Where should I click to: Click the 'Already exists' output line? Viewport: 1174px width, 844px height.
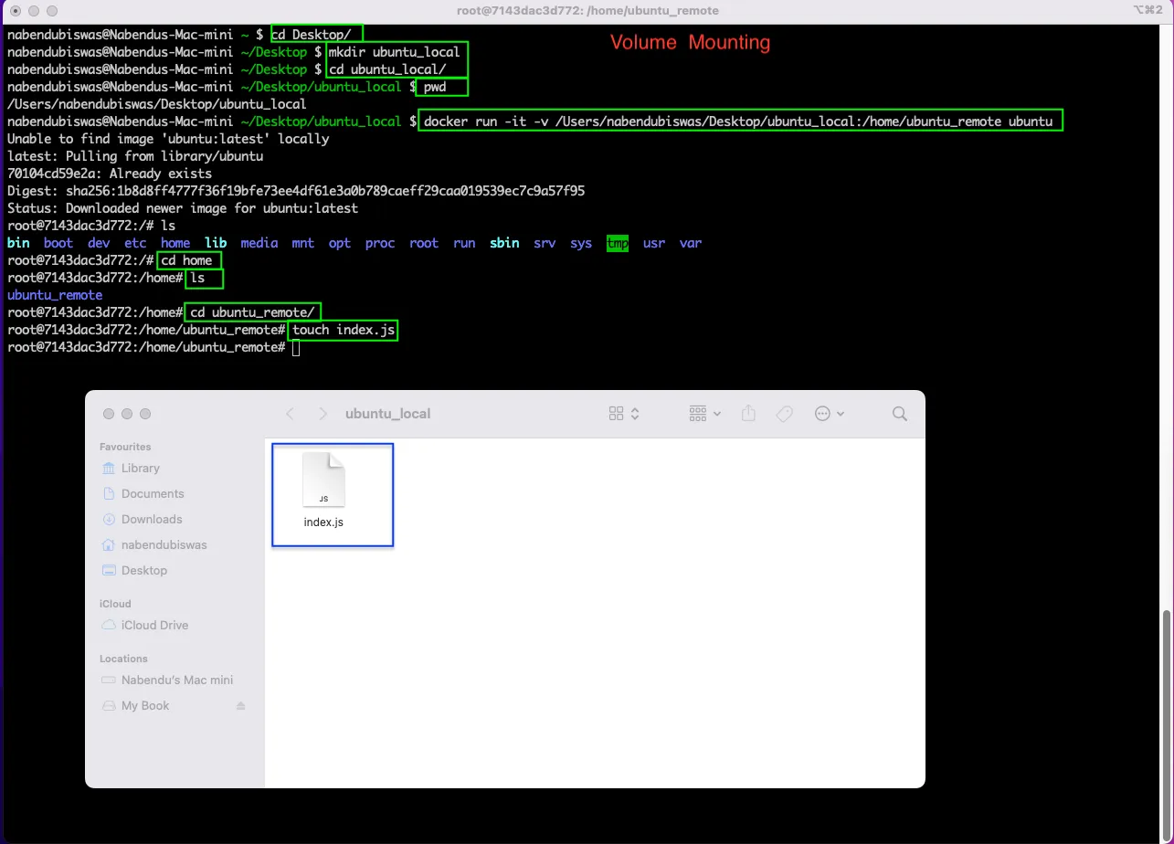click(110, 174)
